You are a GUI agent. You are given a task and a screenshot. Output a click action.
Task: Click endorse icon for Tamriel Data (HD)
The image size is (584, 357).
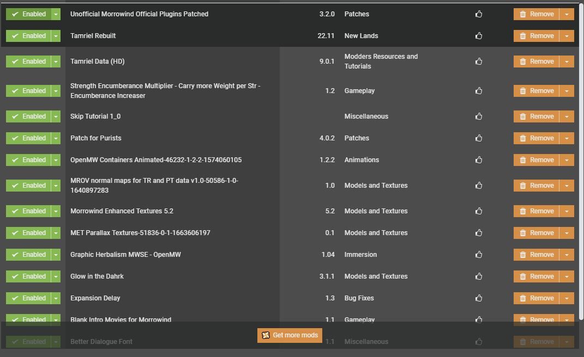pos(479,61)
